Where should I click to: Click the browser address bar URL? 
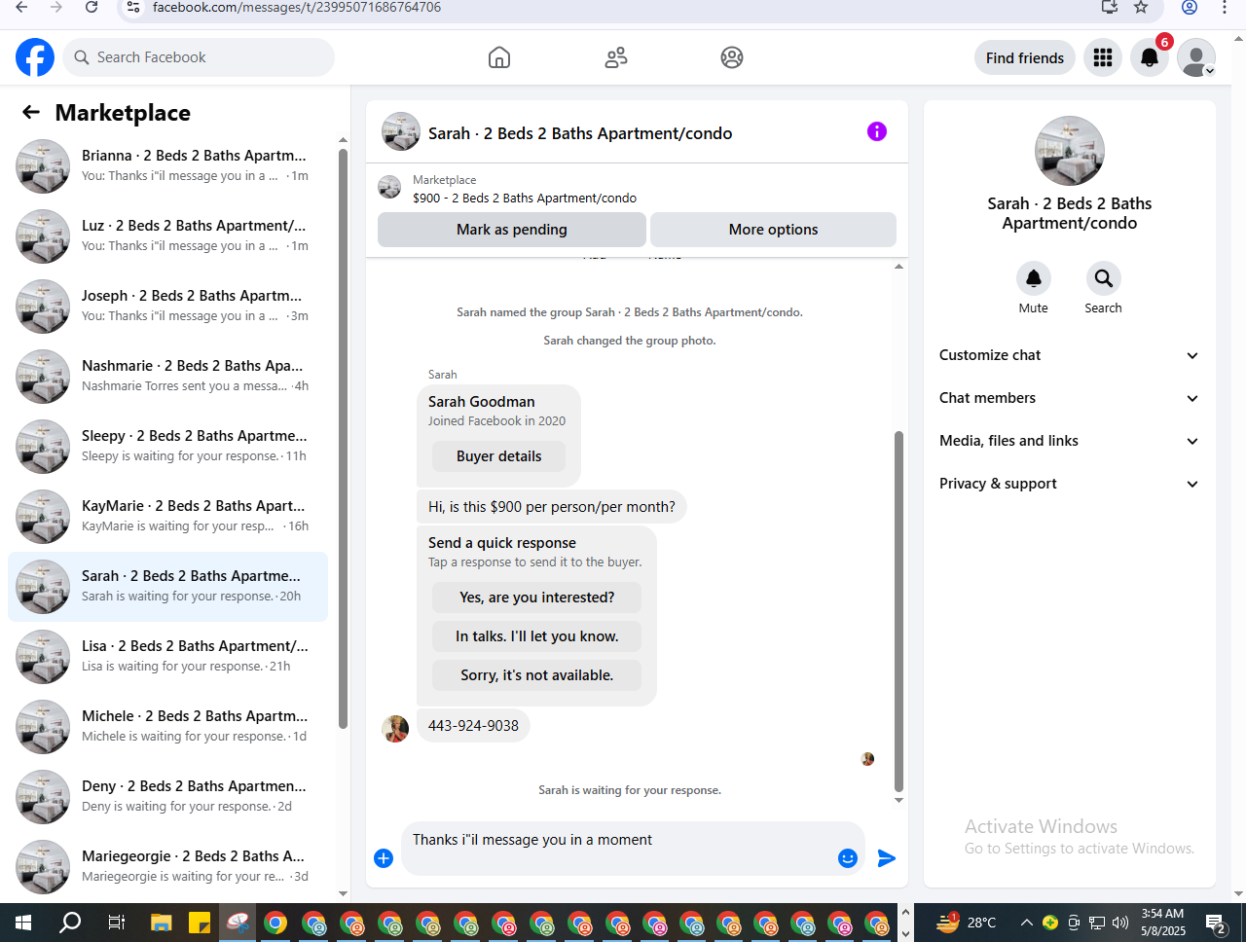pyautogui.click(x=297, y=7)
